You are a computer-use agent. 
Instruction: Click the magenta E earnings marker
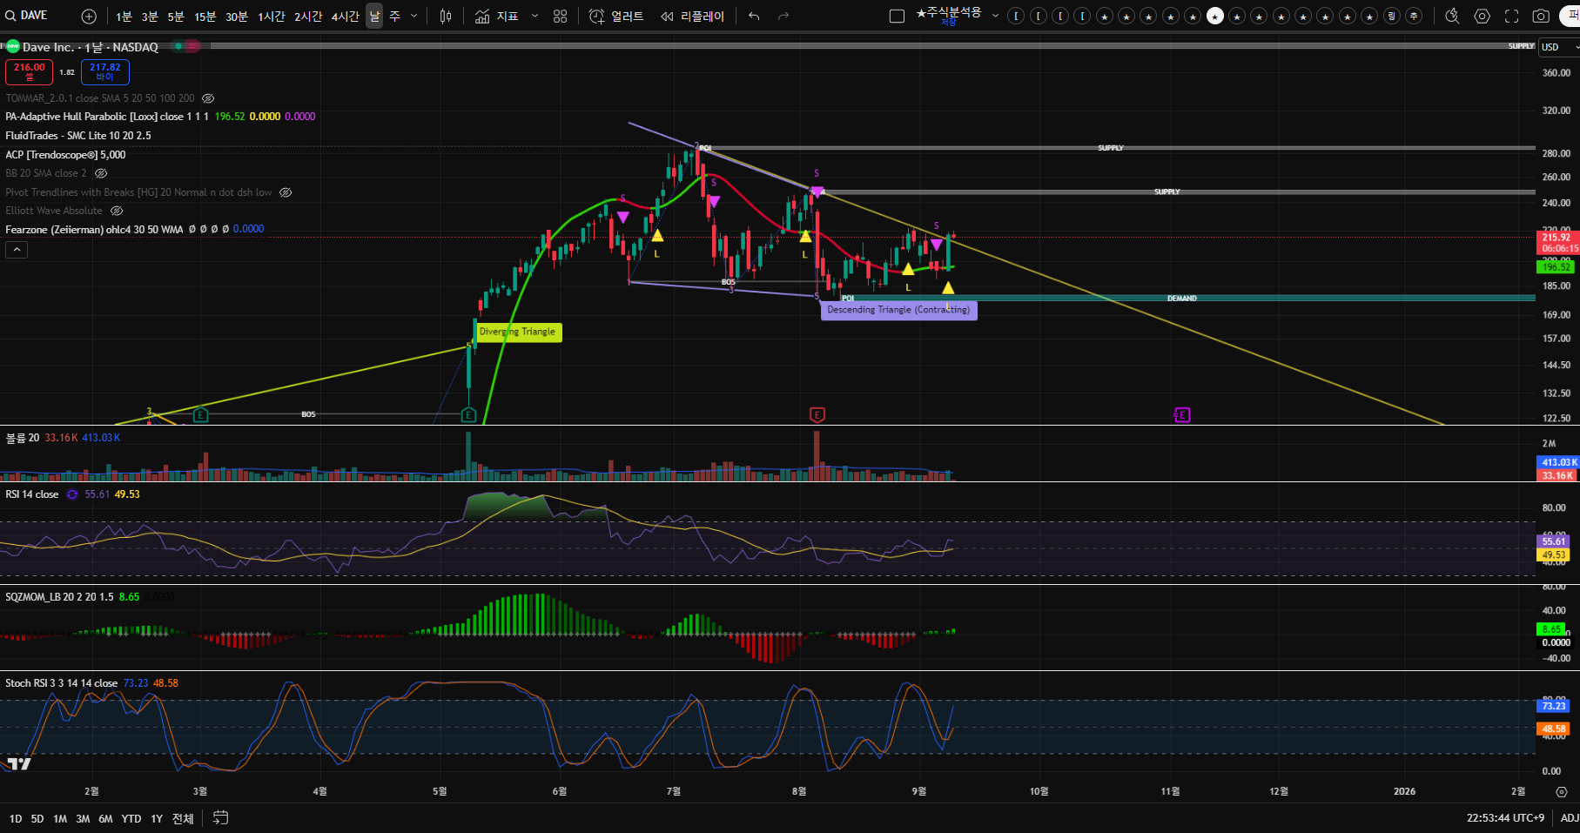coord(1181,415)
